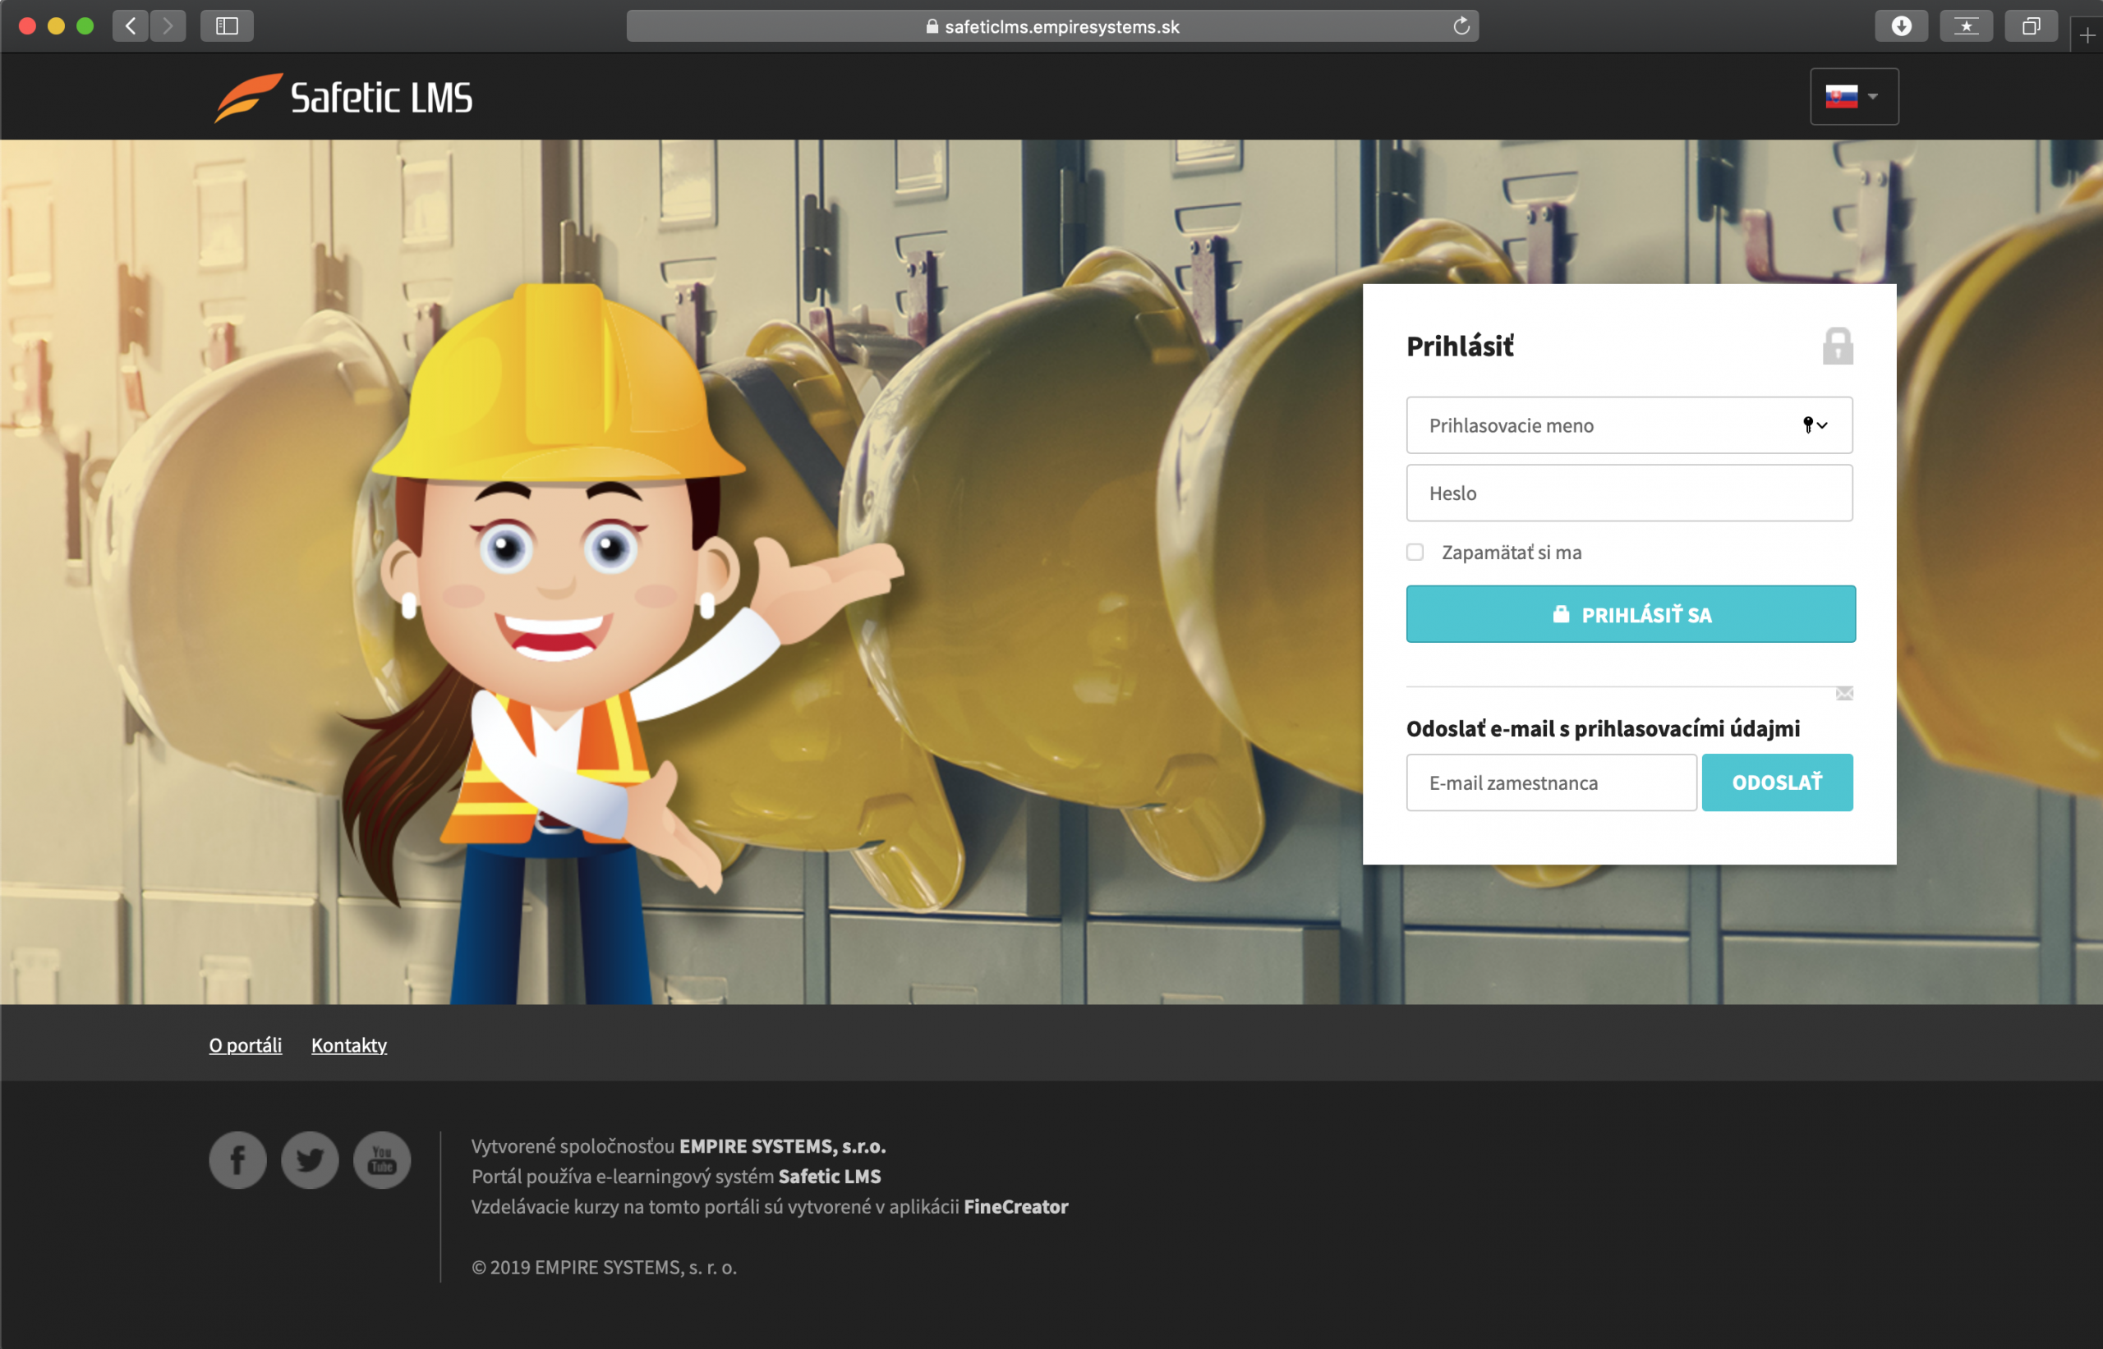Click the © 2019 EMPIRE SYSTEMS copyright text
Screen dimensions: 2103x1349
pyautogui.click(x=604, y=1267)
